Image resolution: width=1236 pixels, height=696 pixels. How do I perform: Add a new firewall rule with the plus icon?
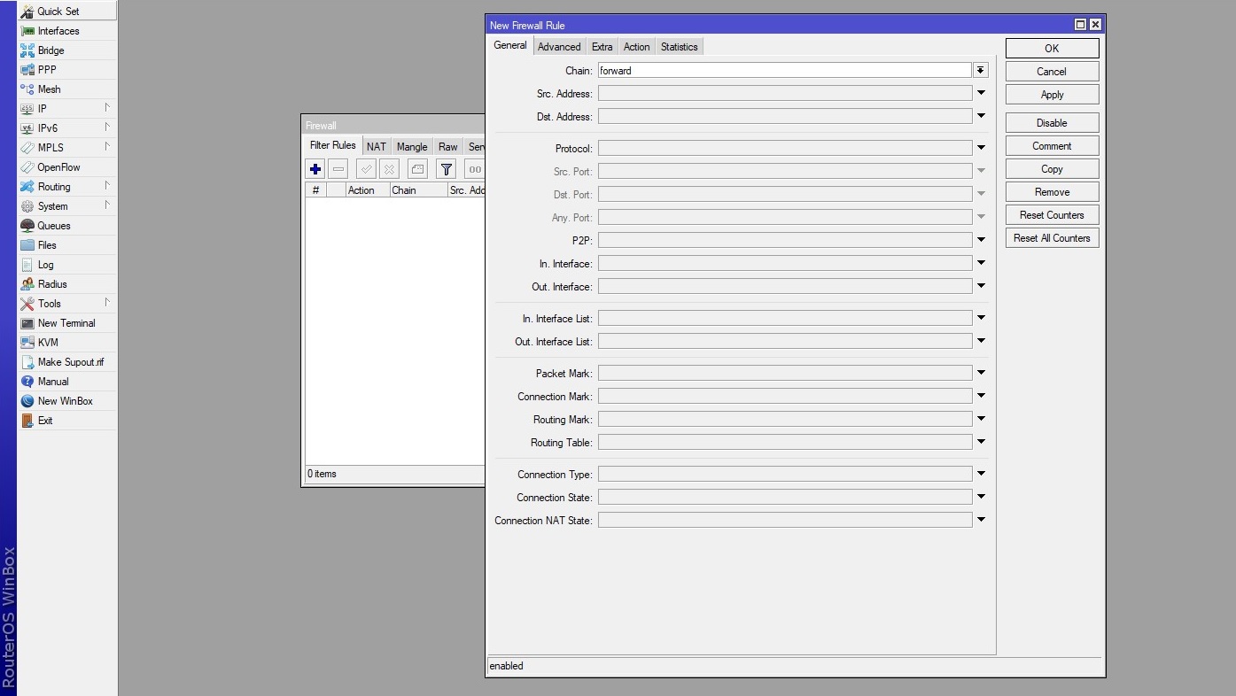315,168
